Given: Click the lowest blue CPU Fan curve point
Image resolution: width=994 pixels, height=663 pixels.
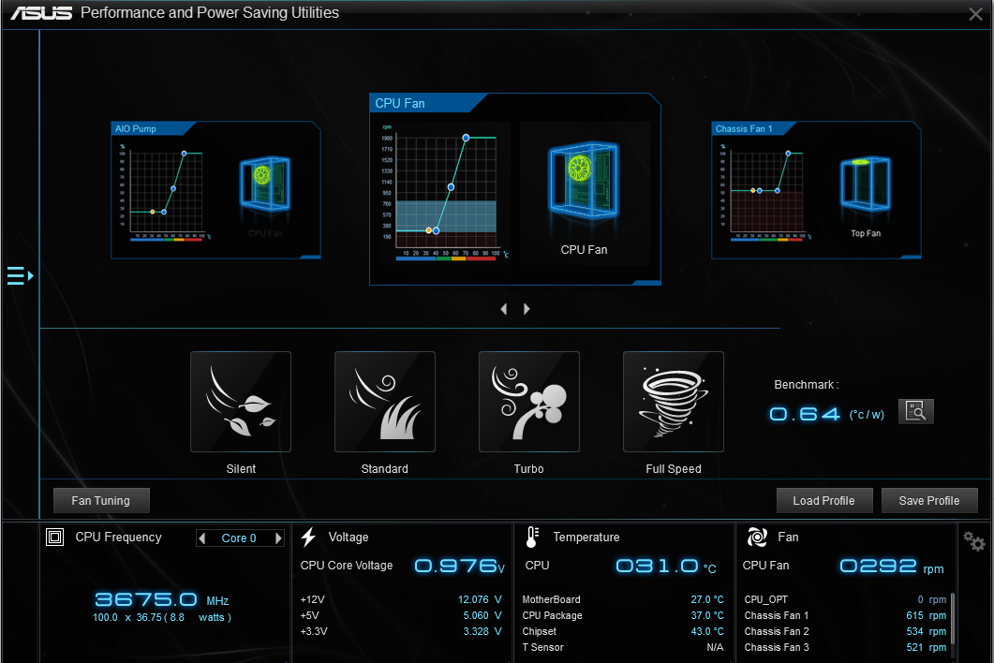Looking at the screenshot, I should tap(437, 230).
